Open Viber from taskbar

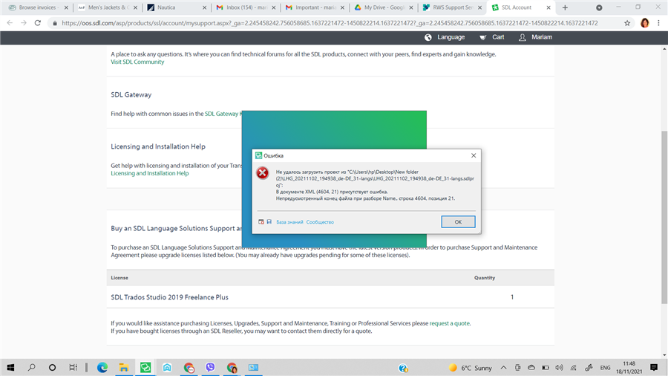210,368
